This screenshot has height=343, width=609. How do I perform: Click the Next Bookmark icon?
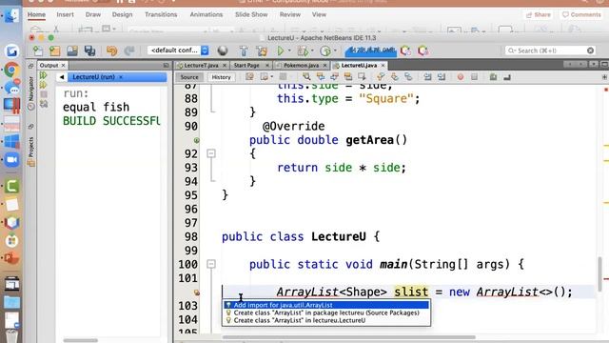coord(395,77)
